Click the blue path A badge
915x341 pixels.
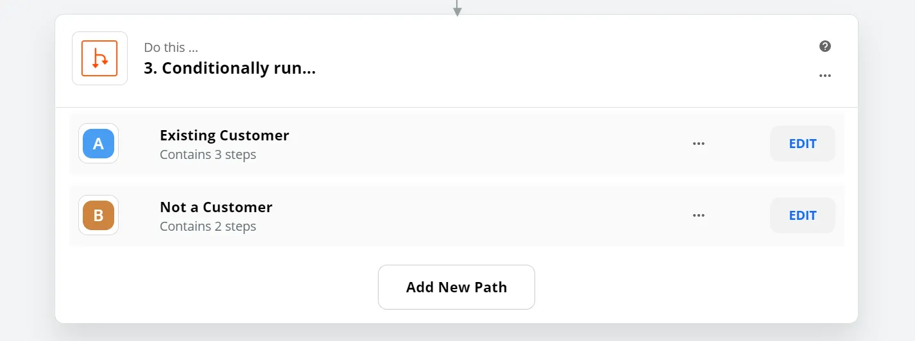[98, 144]
